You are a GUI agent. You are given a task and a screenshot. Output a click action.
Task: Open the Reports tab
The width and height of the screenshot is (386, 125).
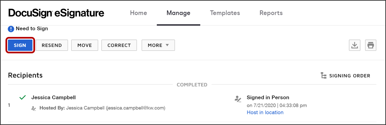271,13
